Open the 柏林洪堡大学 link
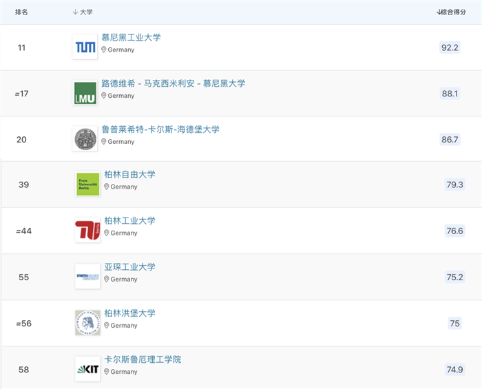The height and width of the screenshot is (389, 482). (x=129, y=313)
